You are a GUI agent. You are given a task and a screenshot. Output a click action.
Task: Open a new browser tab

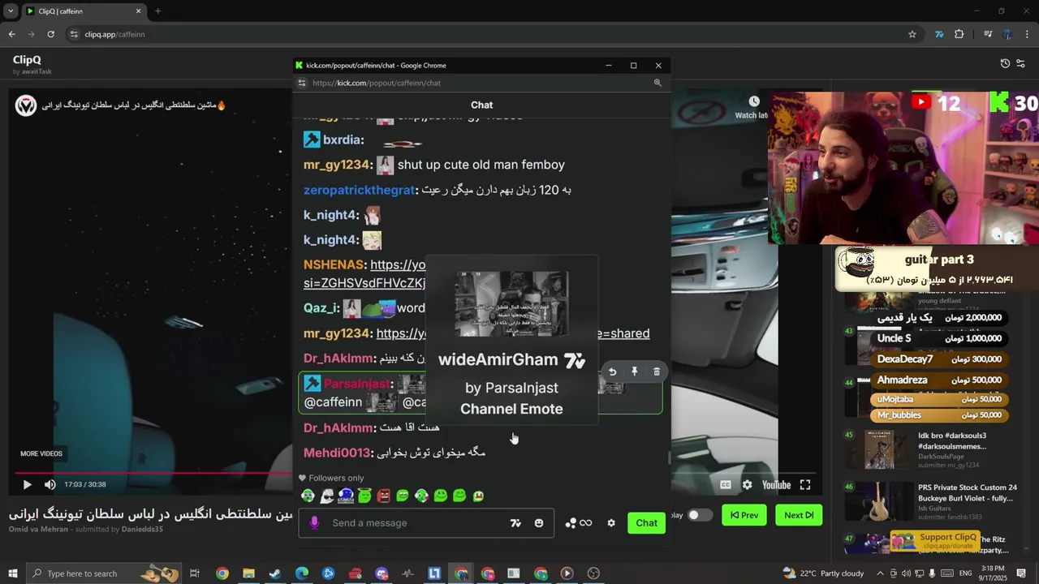[x=157, y=11]
